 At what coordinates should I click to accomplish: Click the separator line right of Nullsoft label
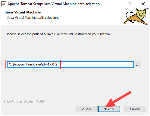point(96,102)
